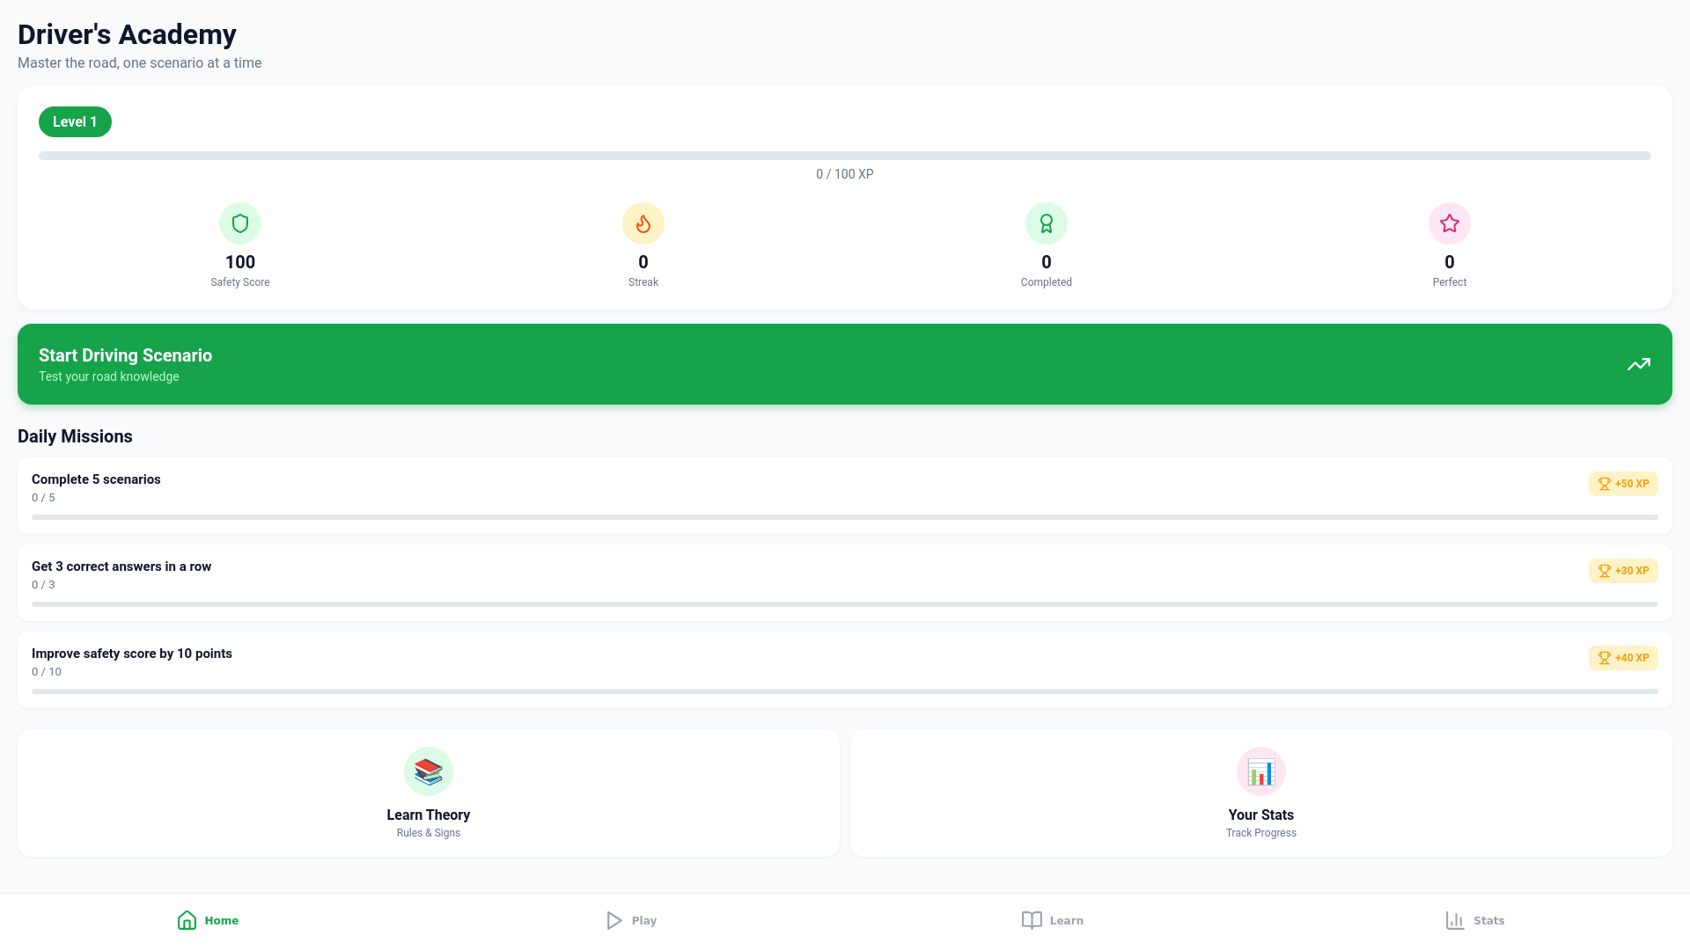
Task: Click the Safety Score shield icon
Action: (240, 223)
